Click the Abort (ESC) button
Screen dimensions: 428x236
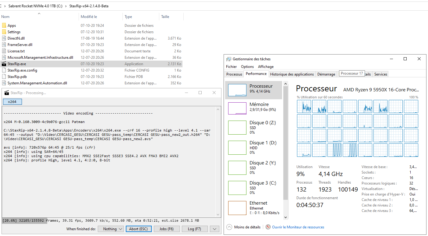point(138,229)
